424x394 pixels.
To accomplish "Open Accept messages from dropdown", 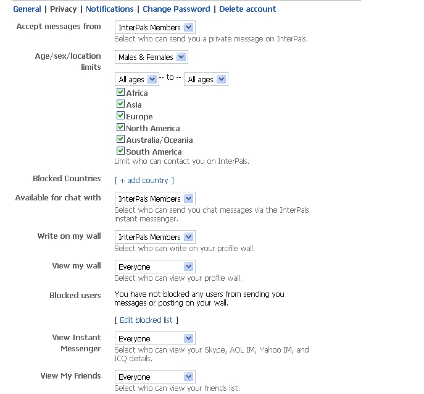I will (x=155, y=27).
